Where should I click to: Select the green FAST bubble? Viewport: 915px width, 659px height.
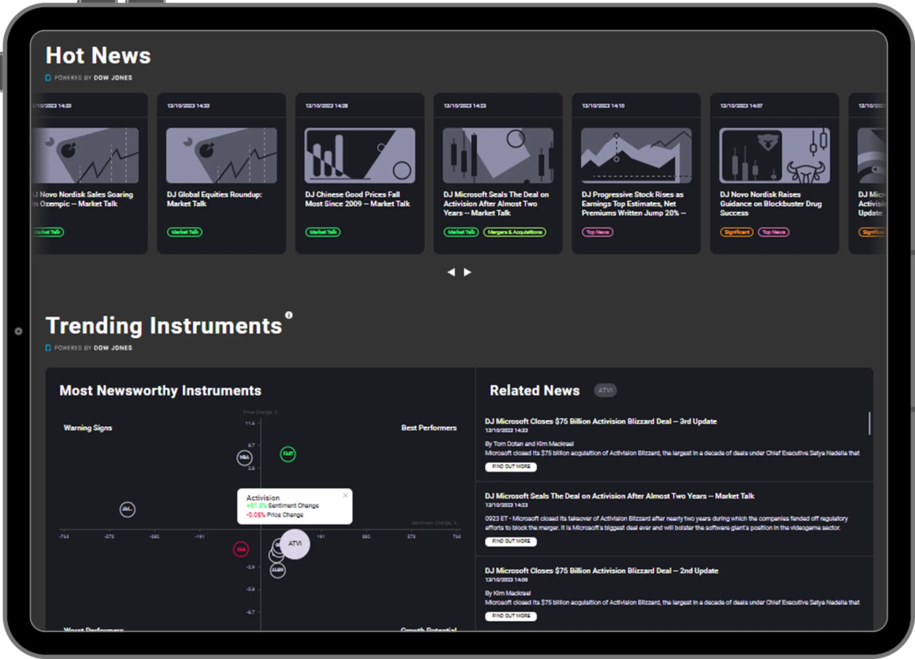[287, 454]
